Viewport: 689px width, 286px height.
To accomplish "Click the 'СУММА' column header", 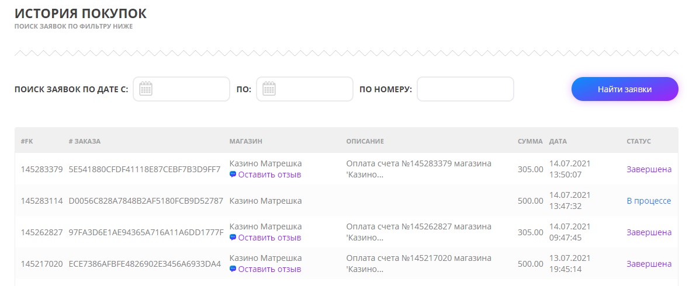I will coord(530,141).
